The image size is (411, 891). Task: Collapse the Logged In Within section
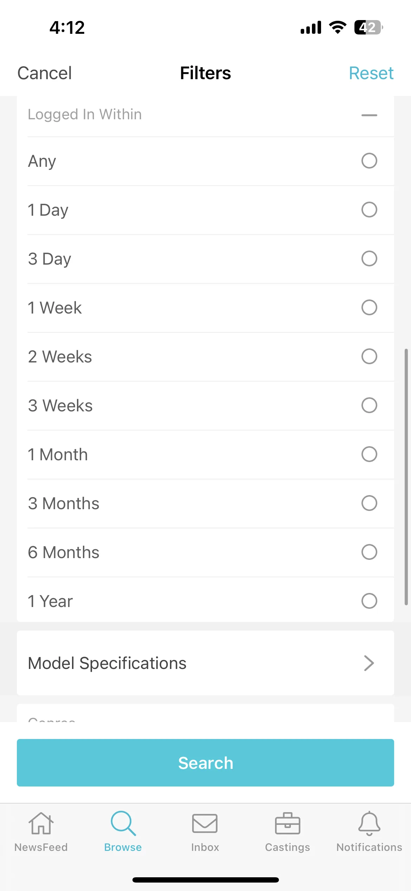click(369, 115)
